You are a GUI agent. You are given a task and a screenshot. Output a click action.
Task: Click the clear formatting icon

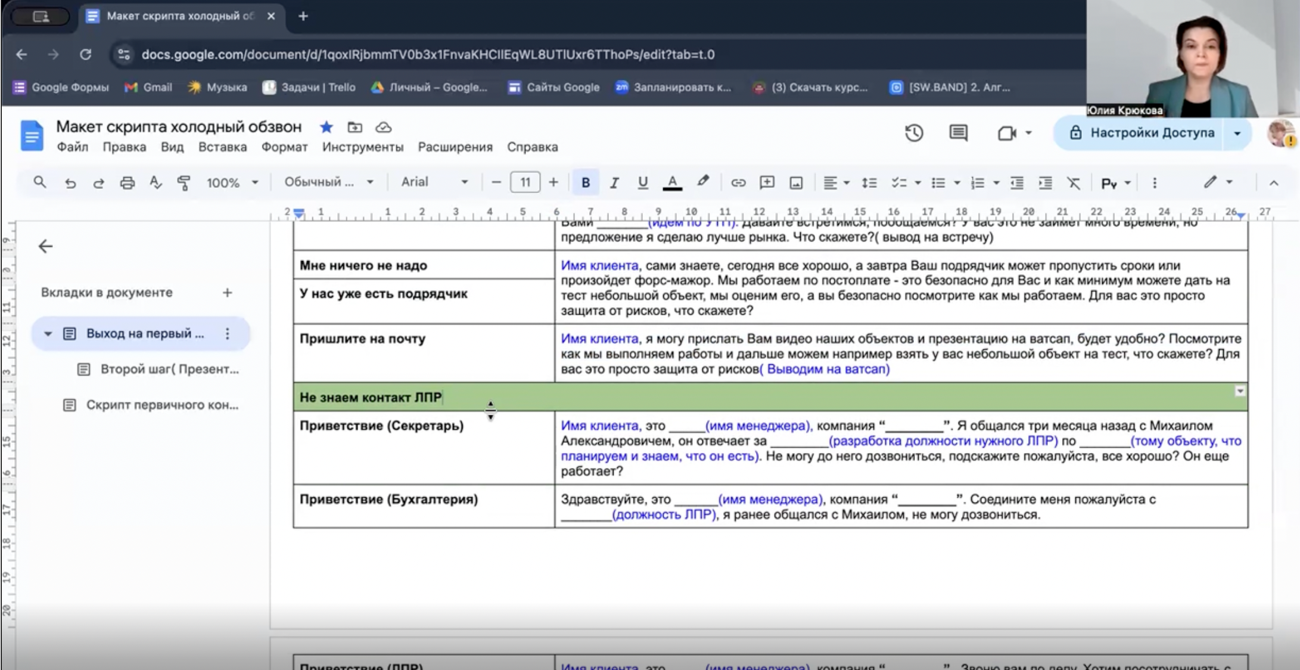click(1073, 182)
